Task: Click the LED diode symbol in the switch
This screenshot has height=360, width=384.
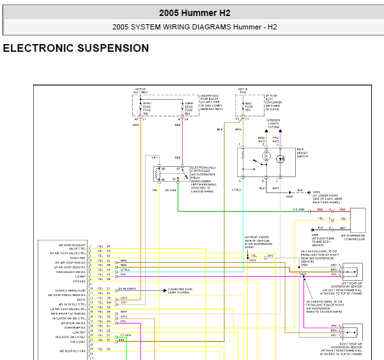Action: tap(280, 159)
